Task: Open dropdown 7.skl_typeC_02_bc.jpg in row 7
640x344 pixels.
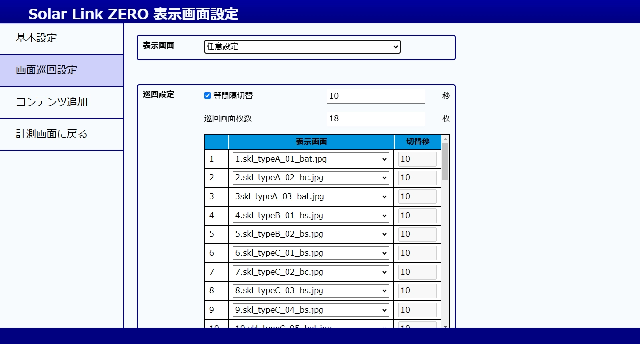Action: tap(311, 272)
